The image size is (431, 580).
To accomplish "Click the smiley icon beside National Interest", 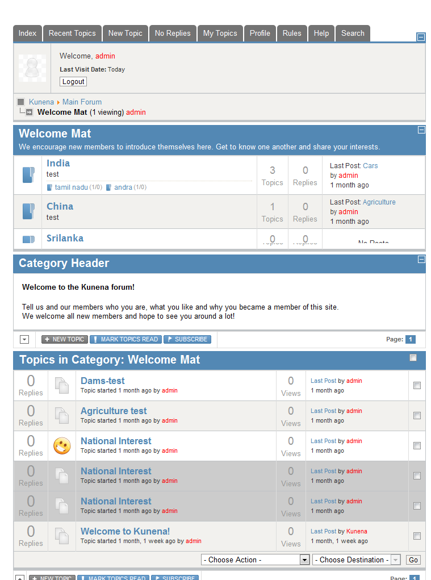I will coord(62,446).
